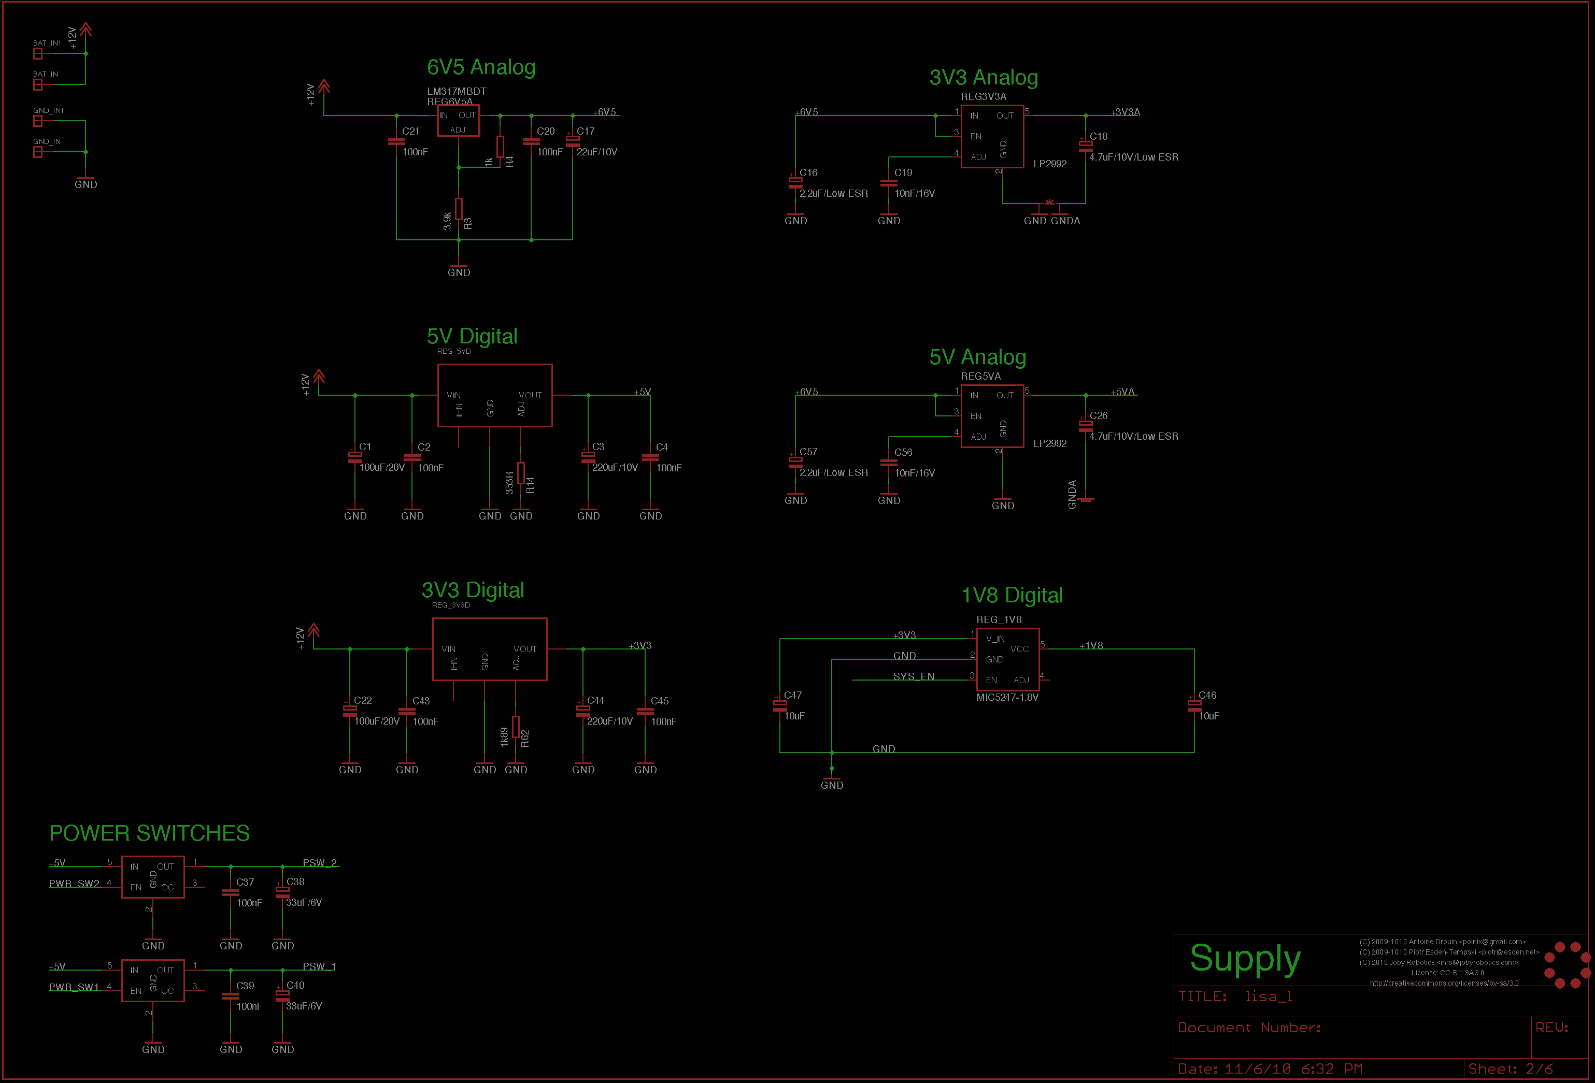The height and width of the screenshot is (1083, 1595).
Task: Click the BAT_IN1 pad symbol
Action: (x=38, y=53)
